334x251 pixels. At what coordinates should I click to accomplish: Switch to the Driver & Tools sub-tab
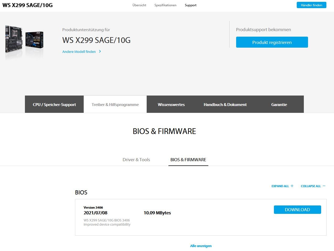point(136,160)
